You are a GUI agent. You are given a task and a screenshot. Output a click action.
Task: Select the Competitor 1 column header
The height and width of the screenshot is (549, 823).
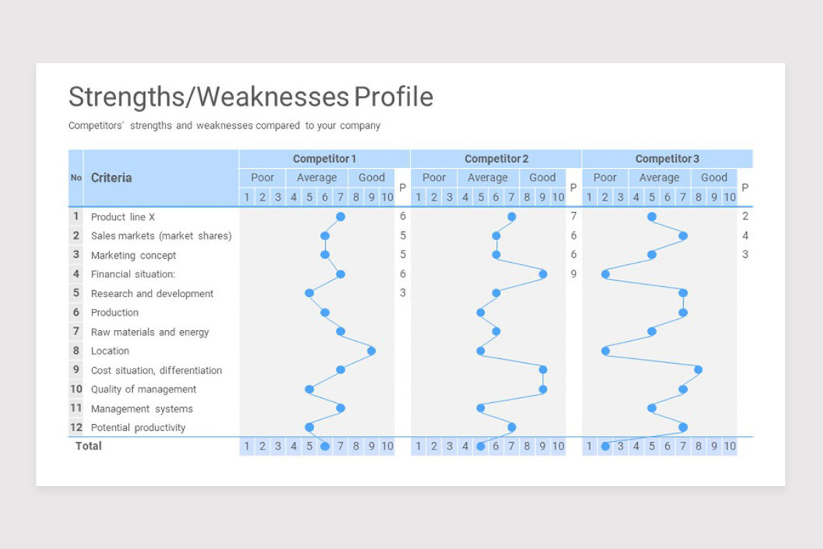(x=324, y=159)
